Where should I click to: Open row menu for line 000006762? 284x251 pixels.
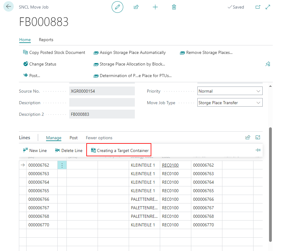click(62, 165)
